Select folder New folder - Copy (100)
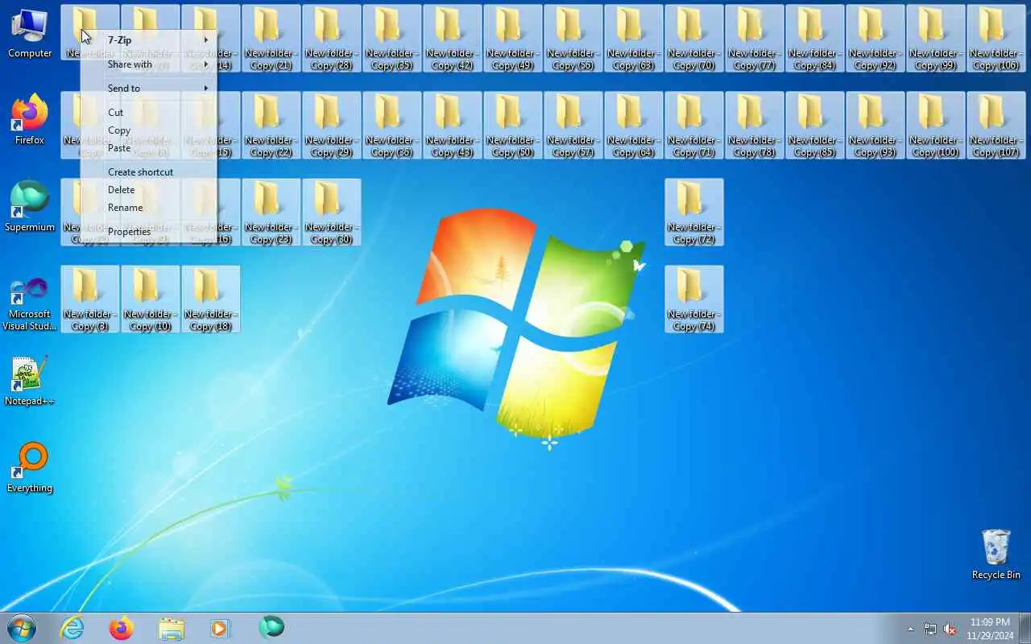Screen dimensions: 1031x644 pyautogui.click(x=936, y=126)
